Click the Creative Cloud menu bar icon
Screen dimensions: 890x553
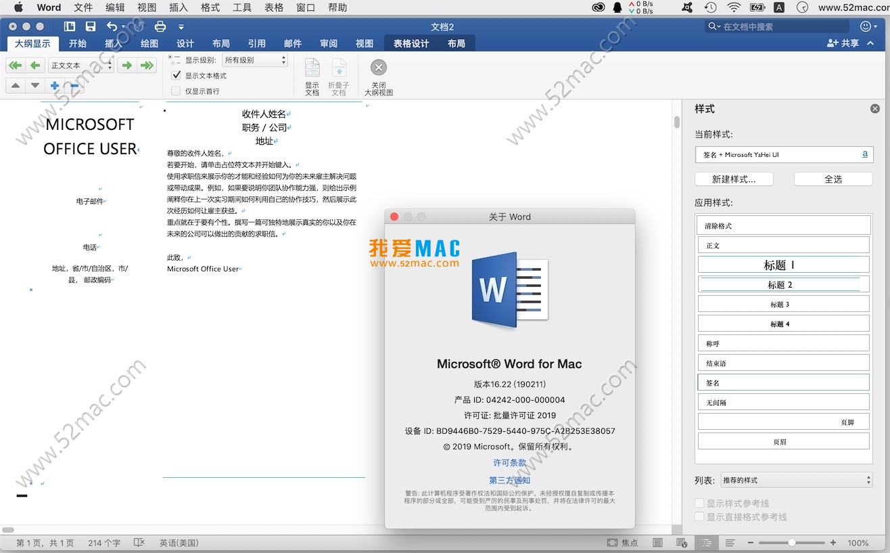pyautogui.click(x=598, y=7)
